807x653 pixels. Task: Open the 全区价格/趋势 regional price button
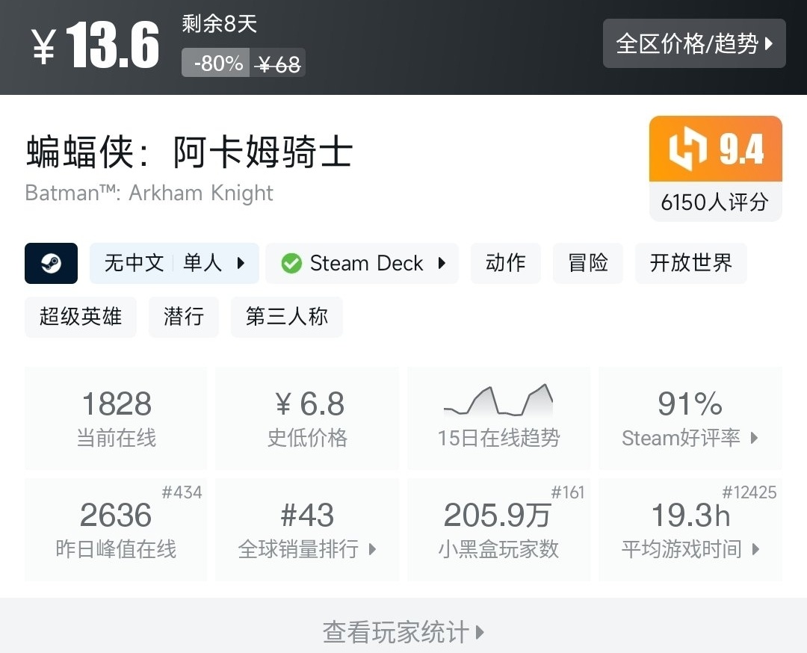tap(693, 43)
